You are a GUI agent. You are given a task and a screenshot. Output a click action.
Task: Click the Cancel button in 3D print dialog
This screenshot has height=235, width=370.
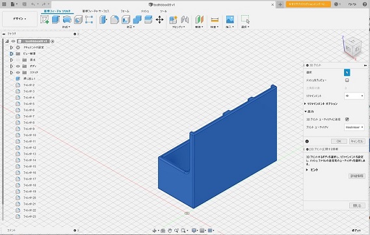click(357, 141)
